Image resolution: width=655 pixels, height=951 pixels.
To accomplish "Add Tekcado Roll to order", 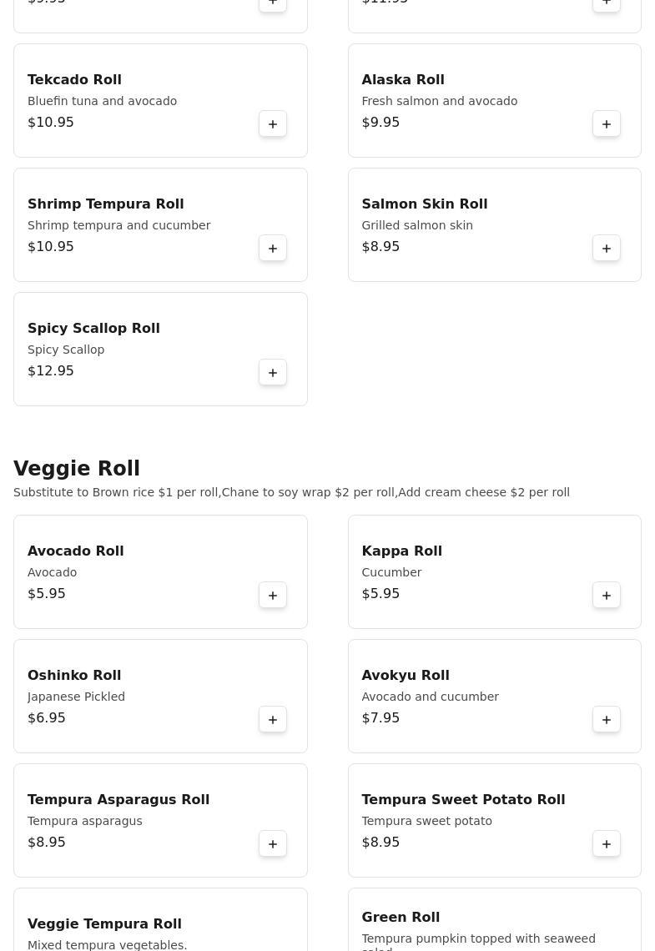I will tap(273, 124).
